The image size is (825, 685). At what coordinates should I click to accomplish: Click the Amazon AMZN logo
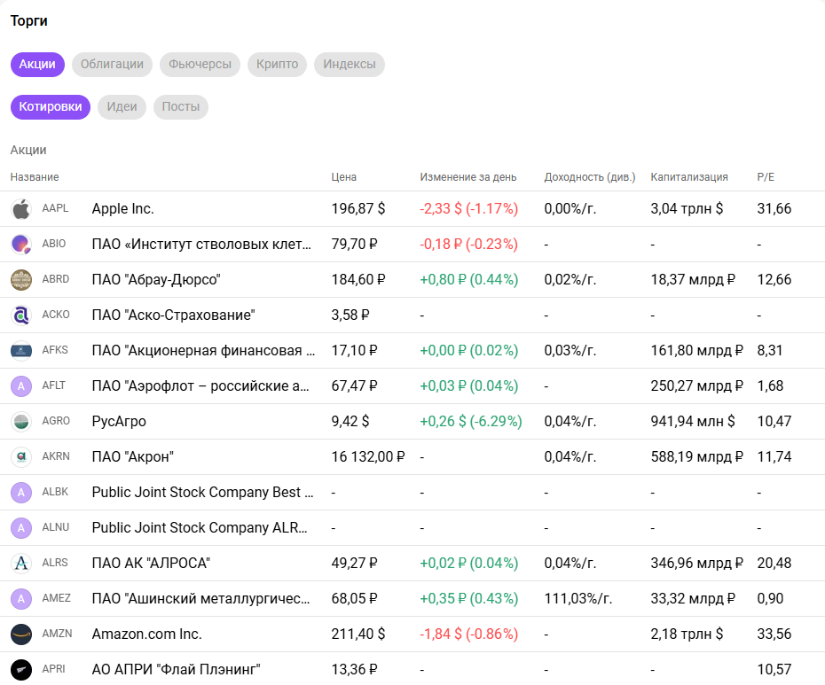(21, 634)
